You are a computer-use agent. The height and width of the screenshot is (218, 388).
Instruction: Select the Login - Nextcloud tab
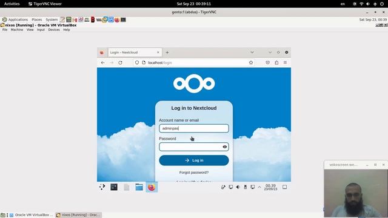(135, 53)
